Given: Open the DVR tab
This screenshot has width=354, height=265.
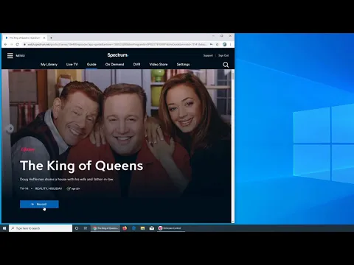Looking at the screenshot, I should click(x=136, y=64).
